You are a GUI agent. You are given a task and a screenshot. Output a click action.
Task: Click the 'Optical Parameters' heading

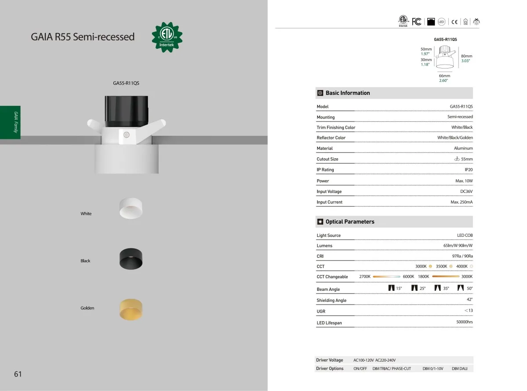350,222
